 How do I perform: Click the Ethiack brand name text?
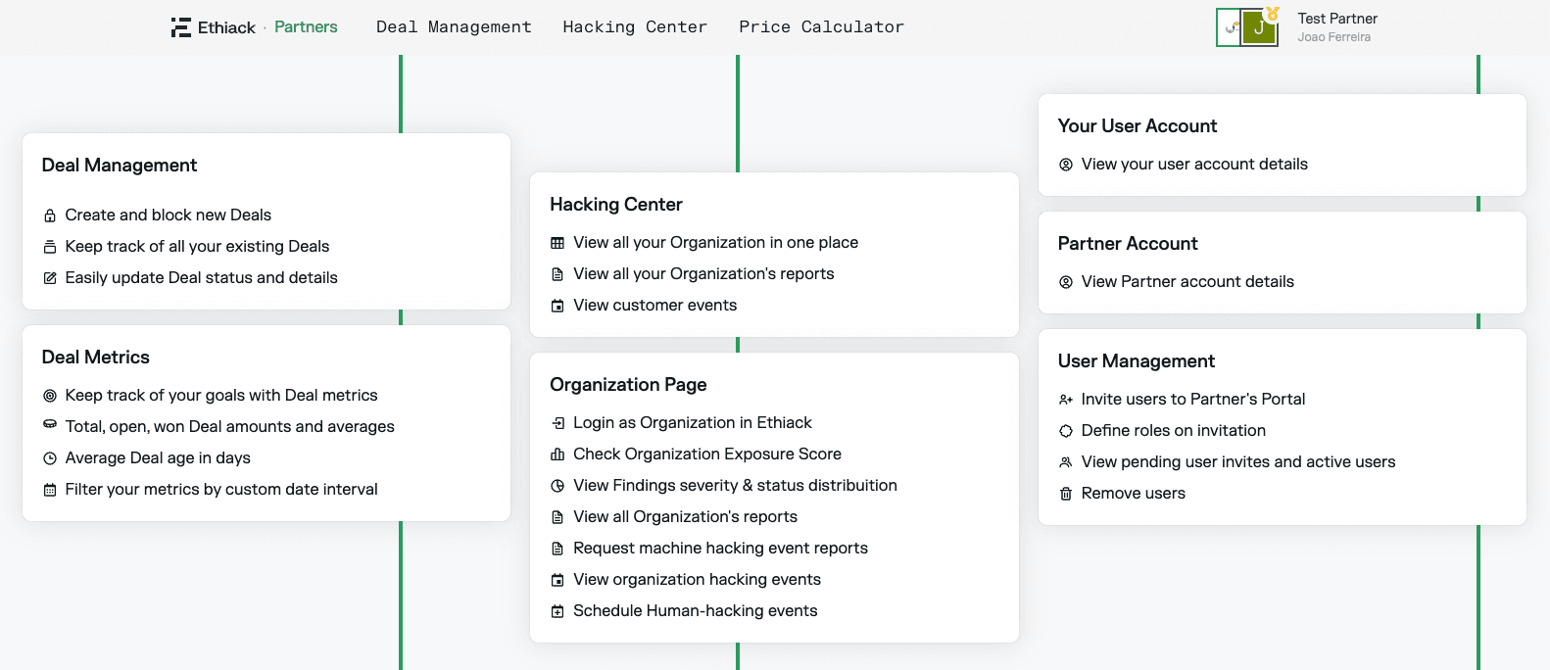click(x=226, y=27)
